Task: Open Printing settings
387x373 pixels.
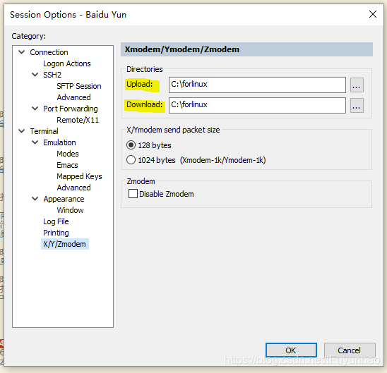Action: pyautogui.click(x=56, y=233)
